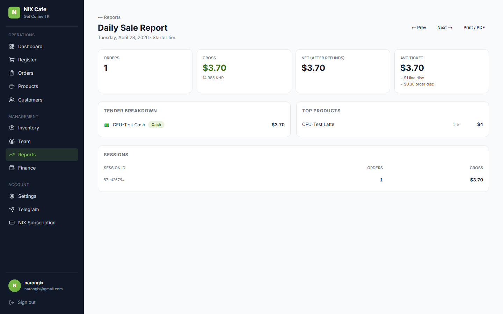Click the narongix user avatar

(x=15, y=285)
